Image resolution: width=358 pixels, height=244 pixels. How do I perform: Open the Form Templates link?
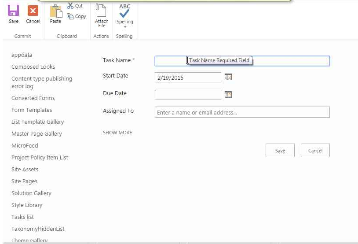[32, 110]
